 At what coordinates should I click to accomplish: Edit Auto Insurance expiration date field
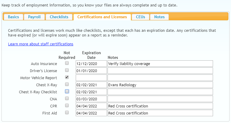[91, 64]
